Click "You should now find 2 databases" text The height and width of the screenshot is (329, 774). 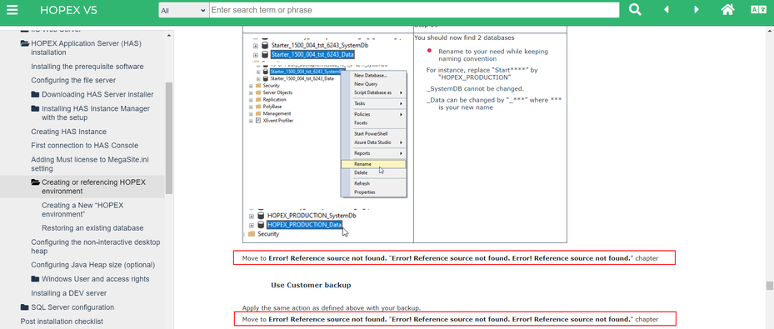[464, 37]
